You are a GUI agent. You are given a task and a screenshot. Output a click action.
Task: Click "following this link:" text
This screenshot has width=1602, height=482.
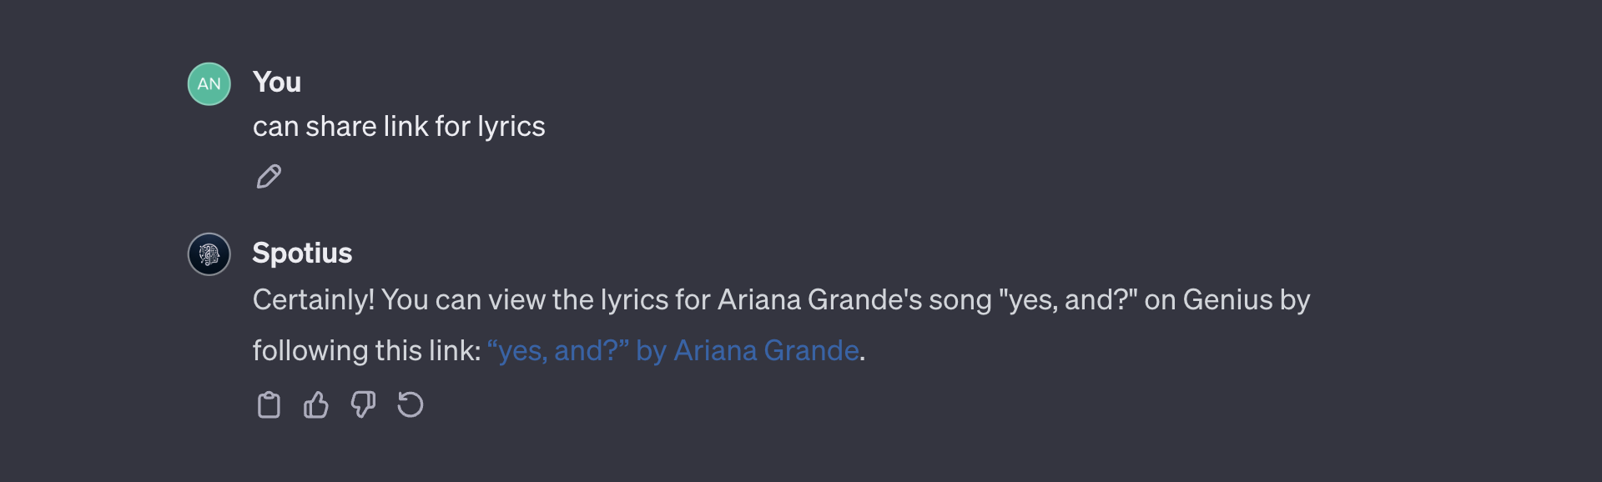(x=366, y=351)
